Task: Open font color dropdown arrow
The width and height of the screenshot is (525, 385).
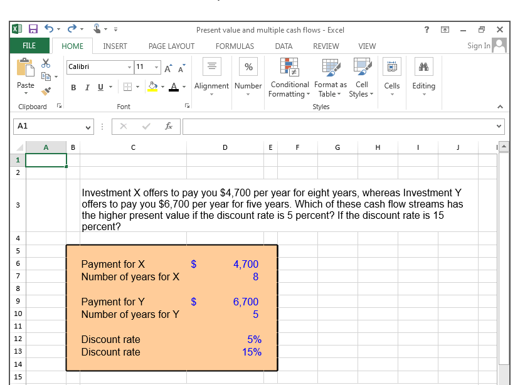Action: [184, 87]
